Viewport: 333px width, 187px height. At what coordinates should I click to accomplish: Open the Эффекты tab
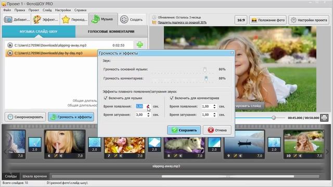(x=46, y=20)
